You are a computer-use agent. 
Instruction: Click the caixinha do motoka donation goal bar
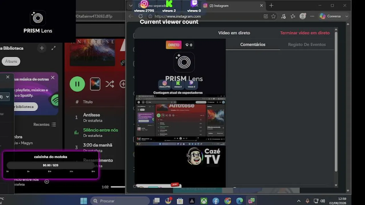[50, 165]
